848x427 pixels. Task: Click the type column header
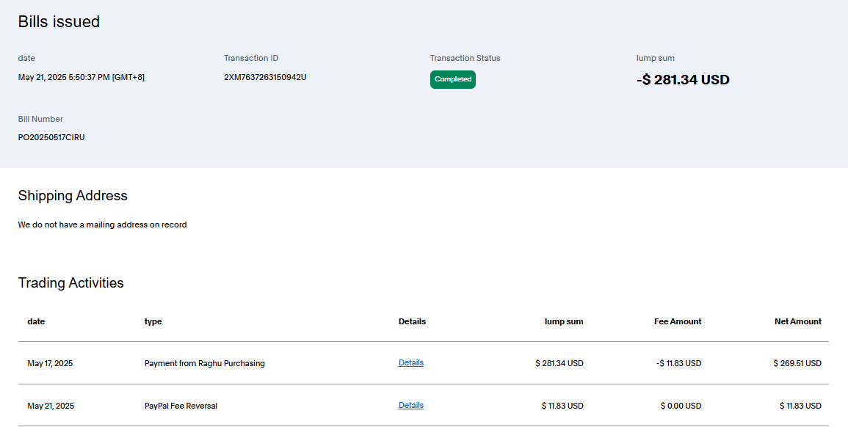pyautogui.click(x=153, y=321)
